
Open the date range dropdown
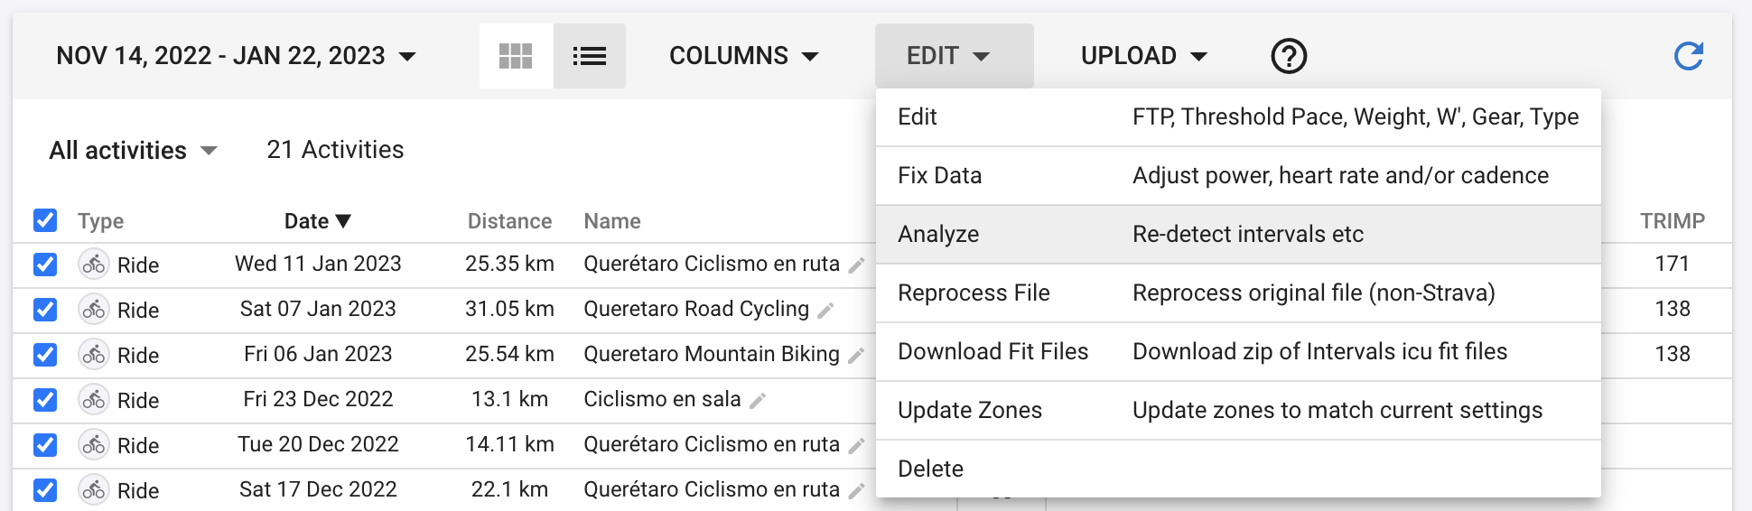point(236,56)
